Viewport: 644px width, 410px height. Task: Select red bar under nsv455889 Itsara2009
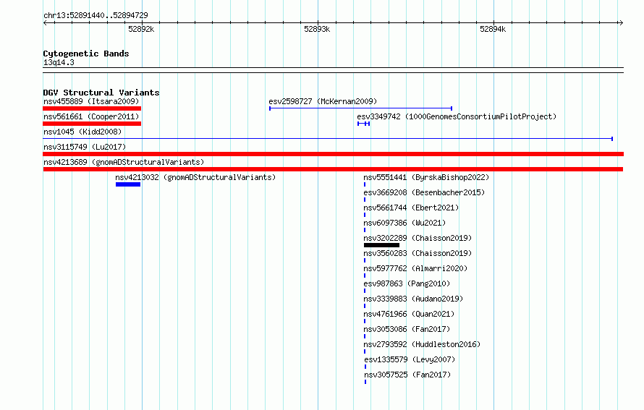92,108
